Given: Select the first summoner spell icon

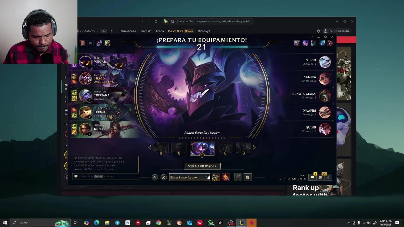Looking at the screenshot, I should [216, 178].
